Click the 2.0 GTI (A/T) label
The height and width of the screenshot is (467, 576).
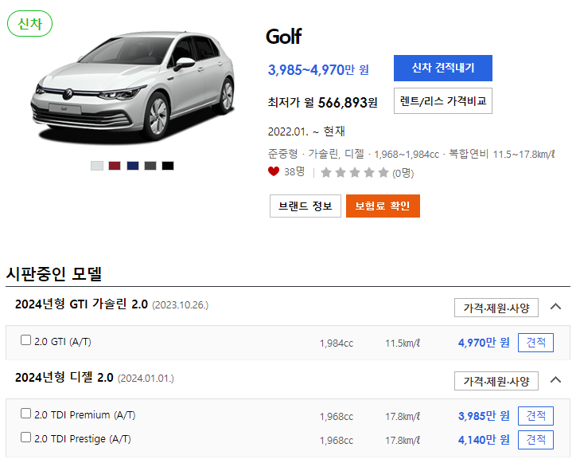[62, 342]
